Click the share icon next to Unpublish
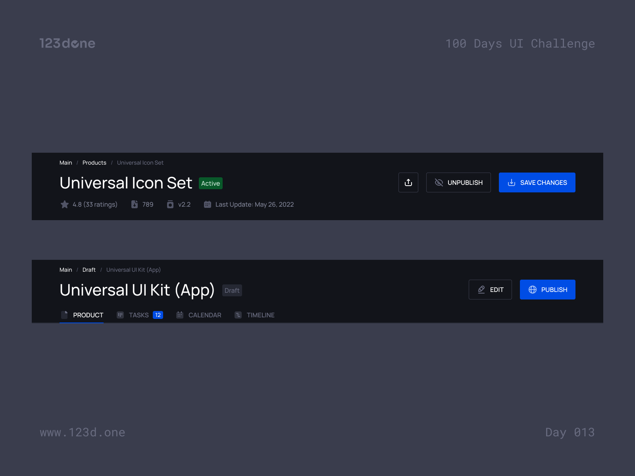The height and width of the screenshot is (476, 635). click(408, 182)
